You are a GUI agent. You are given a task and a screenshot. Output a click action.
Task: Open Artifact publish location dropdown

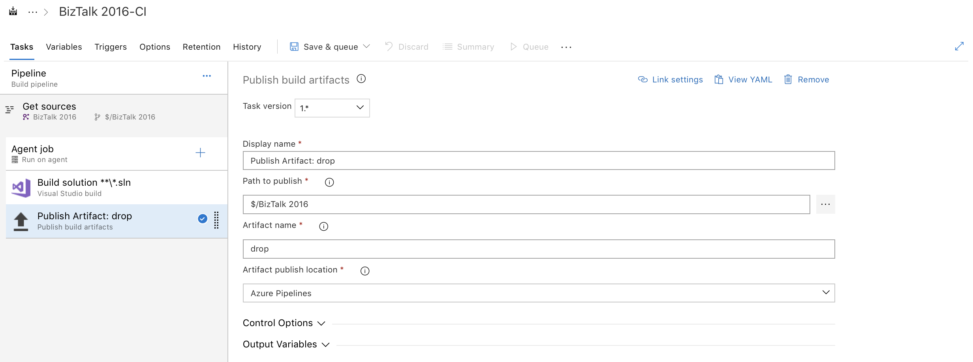[x=539, y=293]
